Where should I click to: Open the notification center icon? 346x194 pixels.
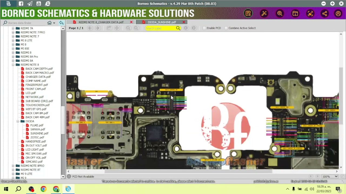coord(338,189)
